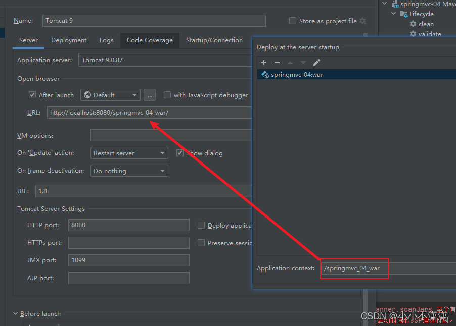Click the HTTPs port input field
456x326 pixels.
point(129,243)
